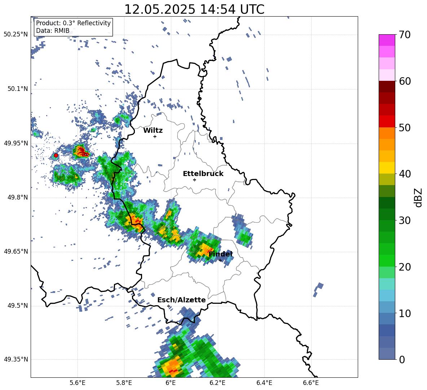
Task: Click the light blue colorbar segment below 15
Action: tap(387, 295)
